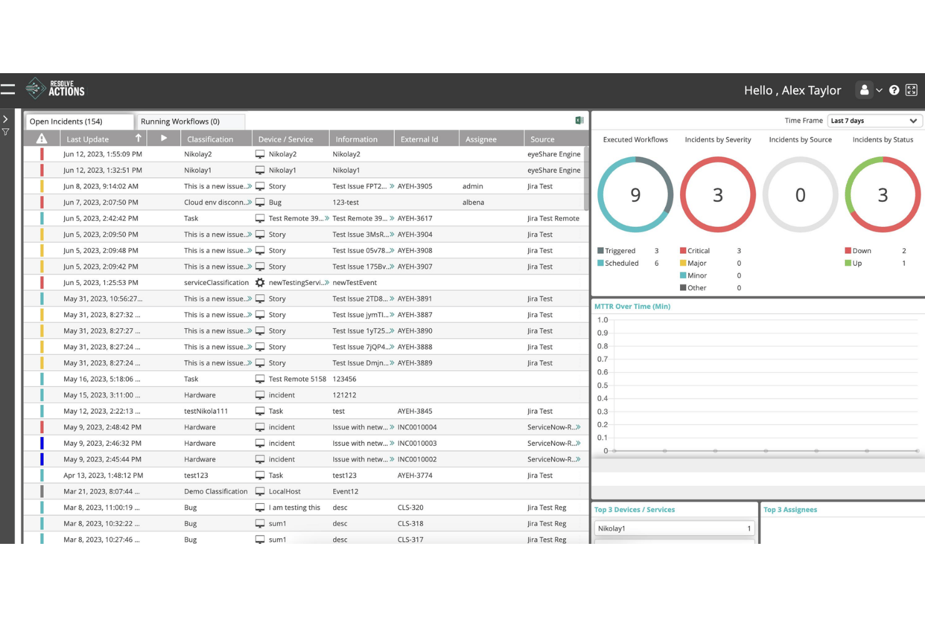The width and height of the screenshot is (925, 617).
Task: Sort by Assignee column header
Action: click(481, 139)
